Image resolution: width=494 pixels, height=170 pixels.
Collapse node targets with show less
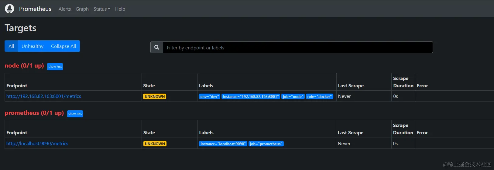(55, 66)
